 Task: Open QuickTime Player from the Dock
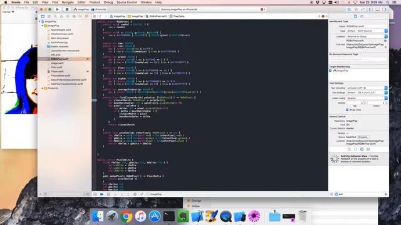[x=226, y=216]
